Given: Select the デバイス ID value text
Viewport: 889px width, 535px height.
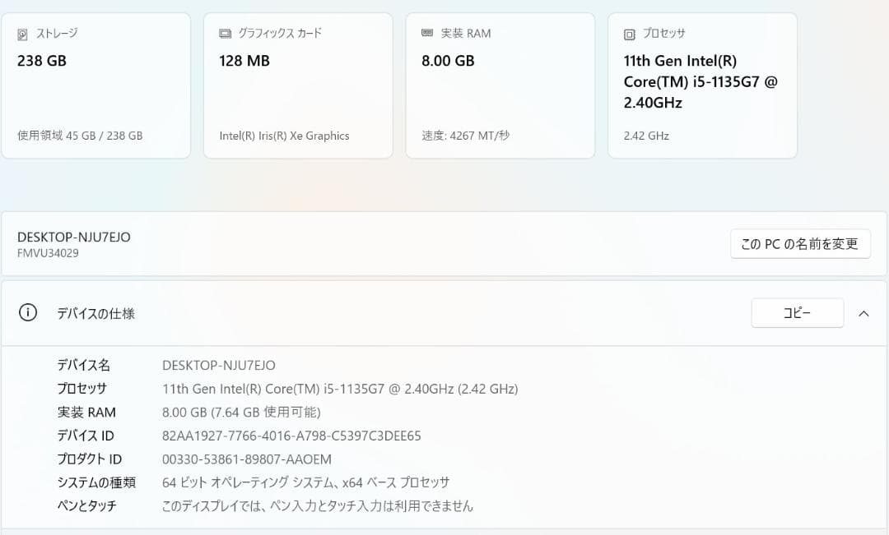Looking at the screenshot, I should (x=291, y=436).
